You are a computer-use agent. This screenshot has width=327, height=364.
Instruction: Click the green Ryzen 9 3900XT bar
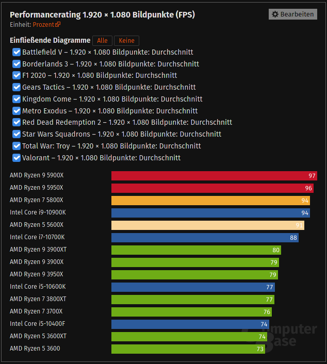(196, 250)
